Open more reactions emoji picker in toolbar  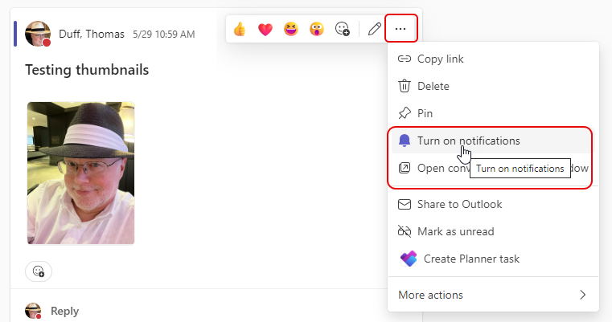click(x=343, y=30)
